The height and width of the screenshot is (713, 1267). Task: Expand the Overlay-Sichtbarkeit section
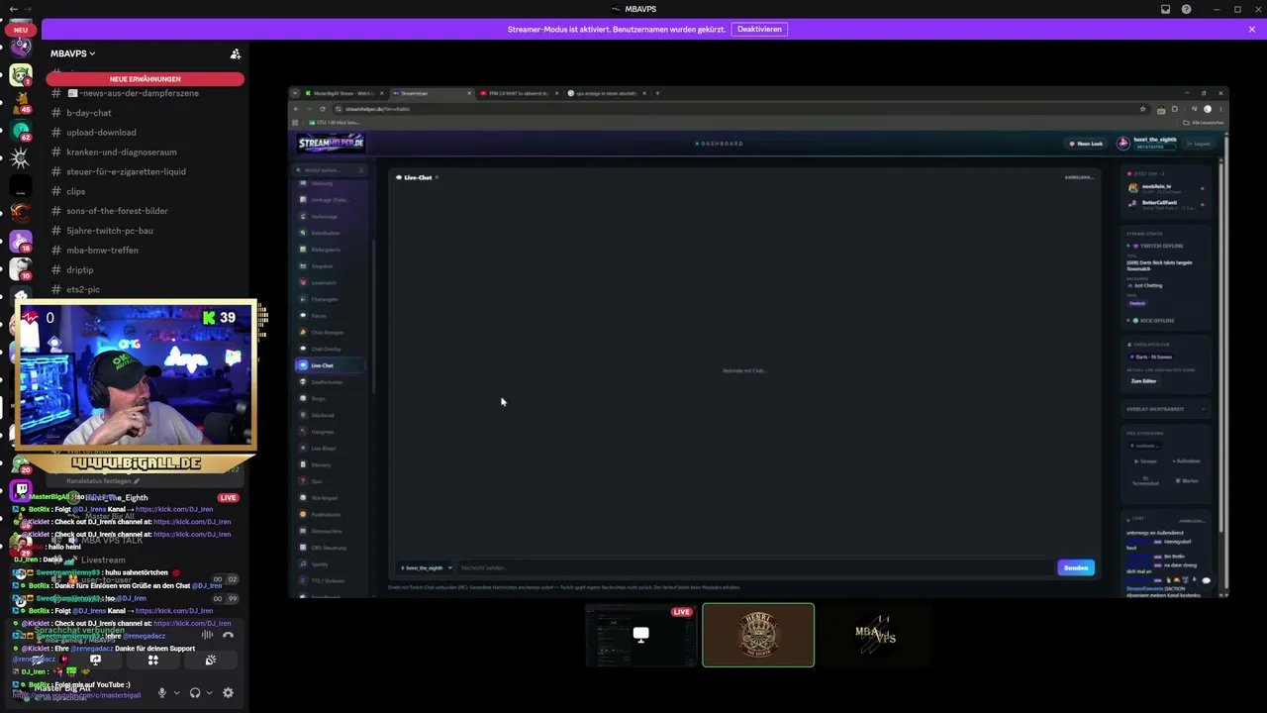click(1167, 409)
